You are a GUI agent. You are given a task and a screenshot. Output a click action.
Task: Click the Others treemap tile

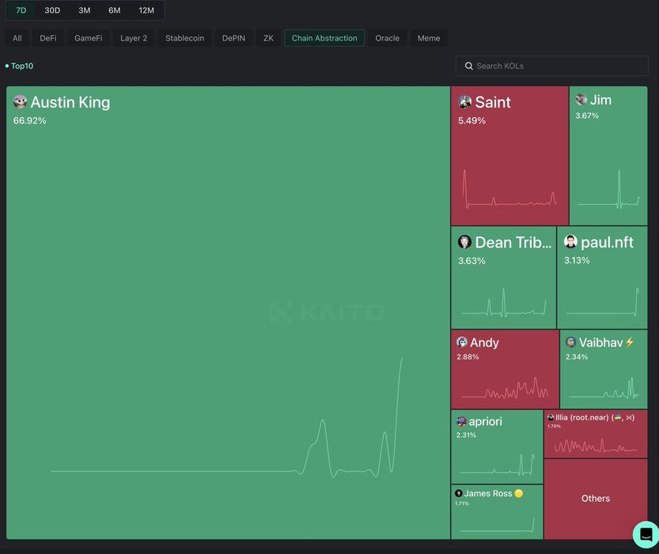coord(596,499)
